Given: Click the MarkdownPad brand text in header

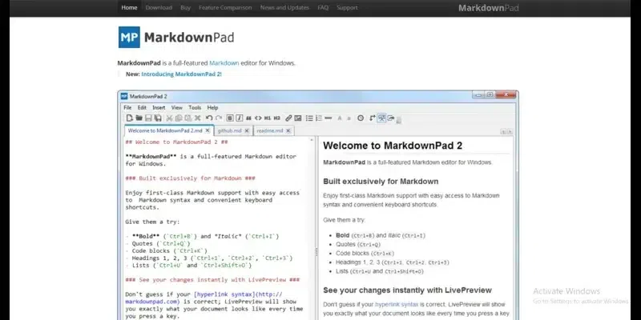Looking at the screenshot, I should [489, 8].
